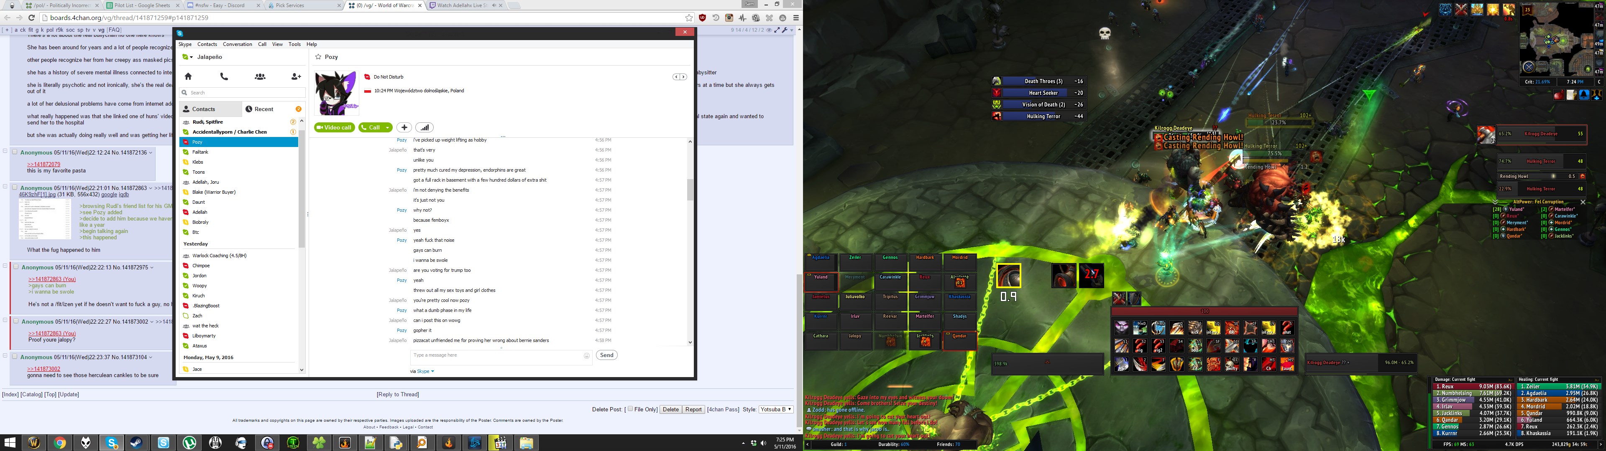Click the Delete post button
Screen dimensions: 1606x451
coord(671,409)
